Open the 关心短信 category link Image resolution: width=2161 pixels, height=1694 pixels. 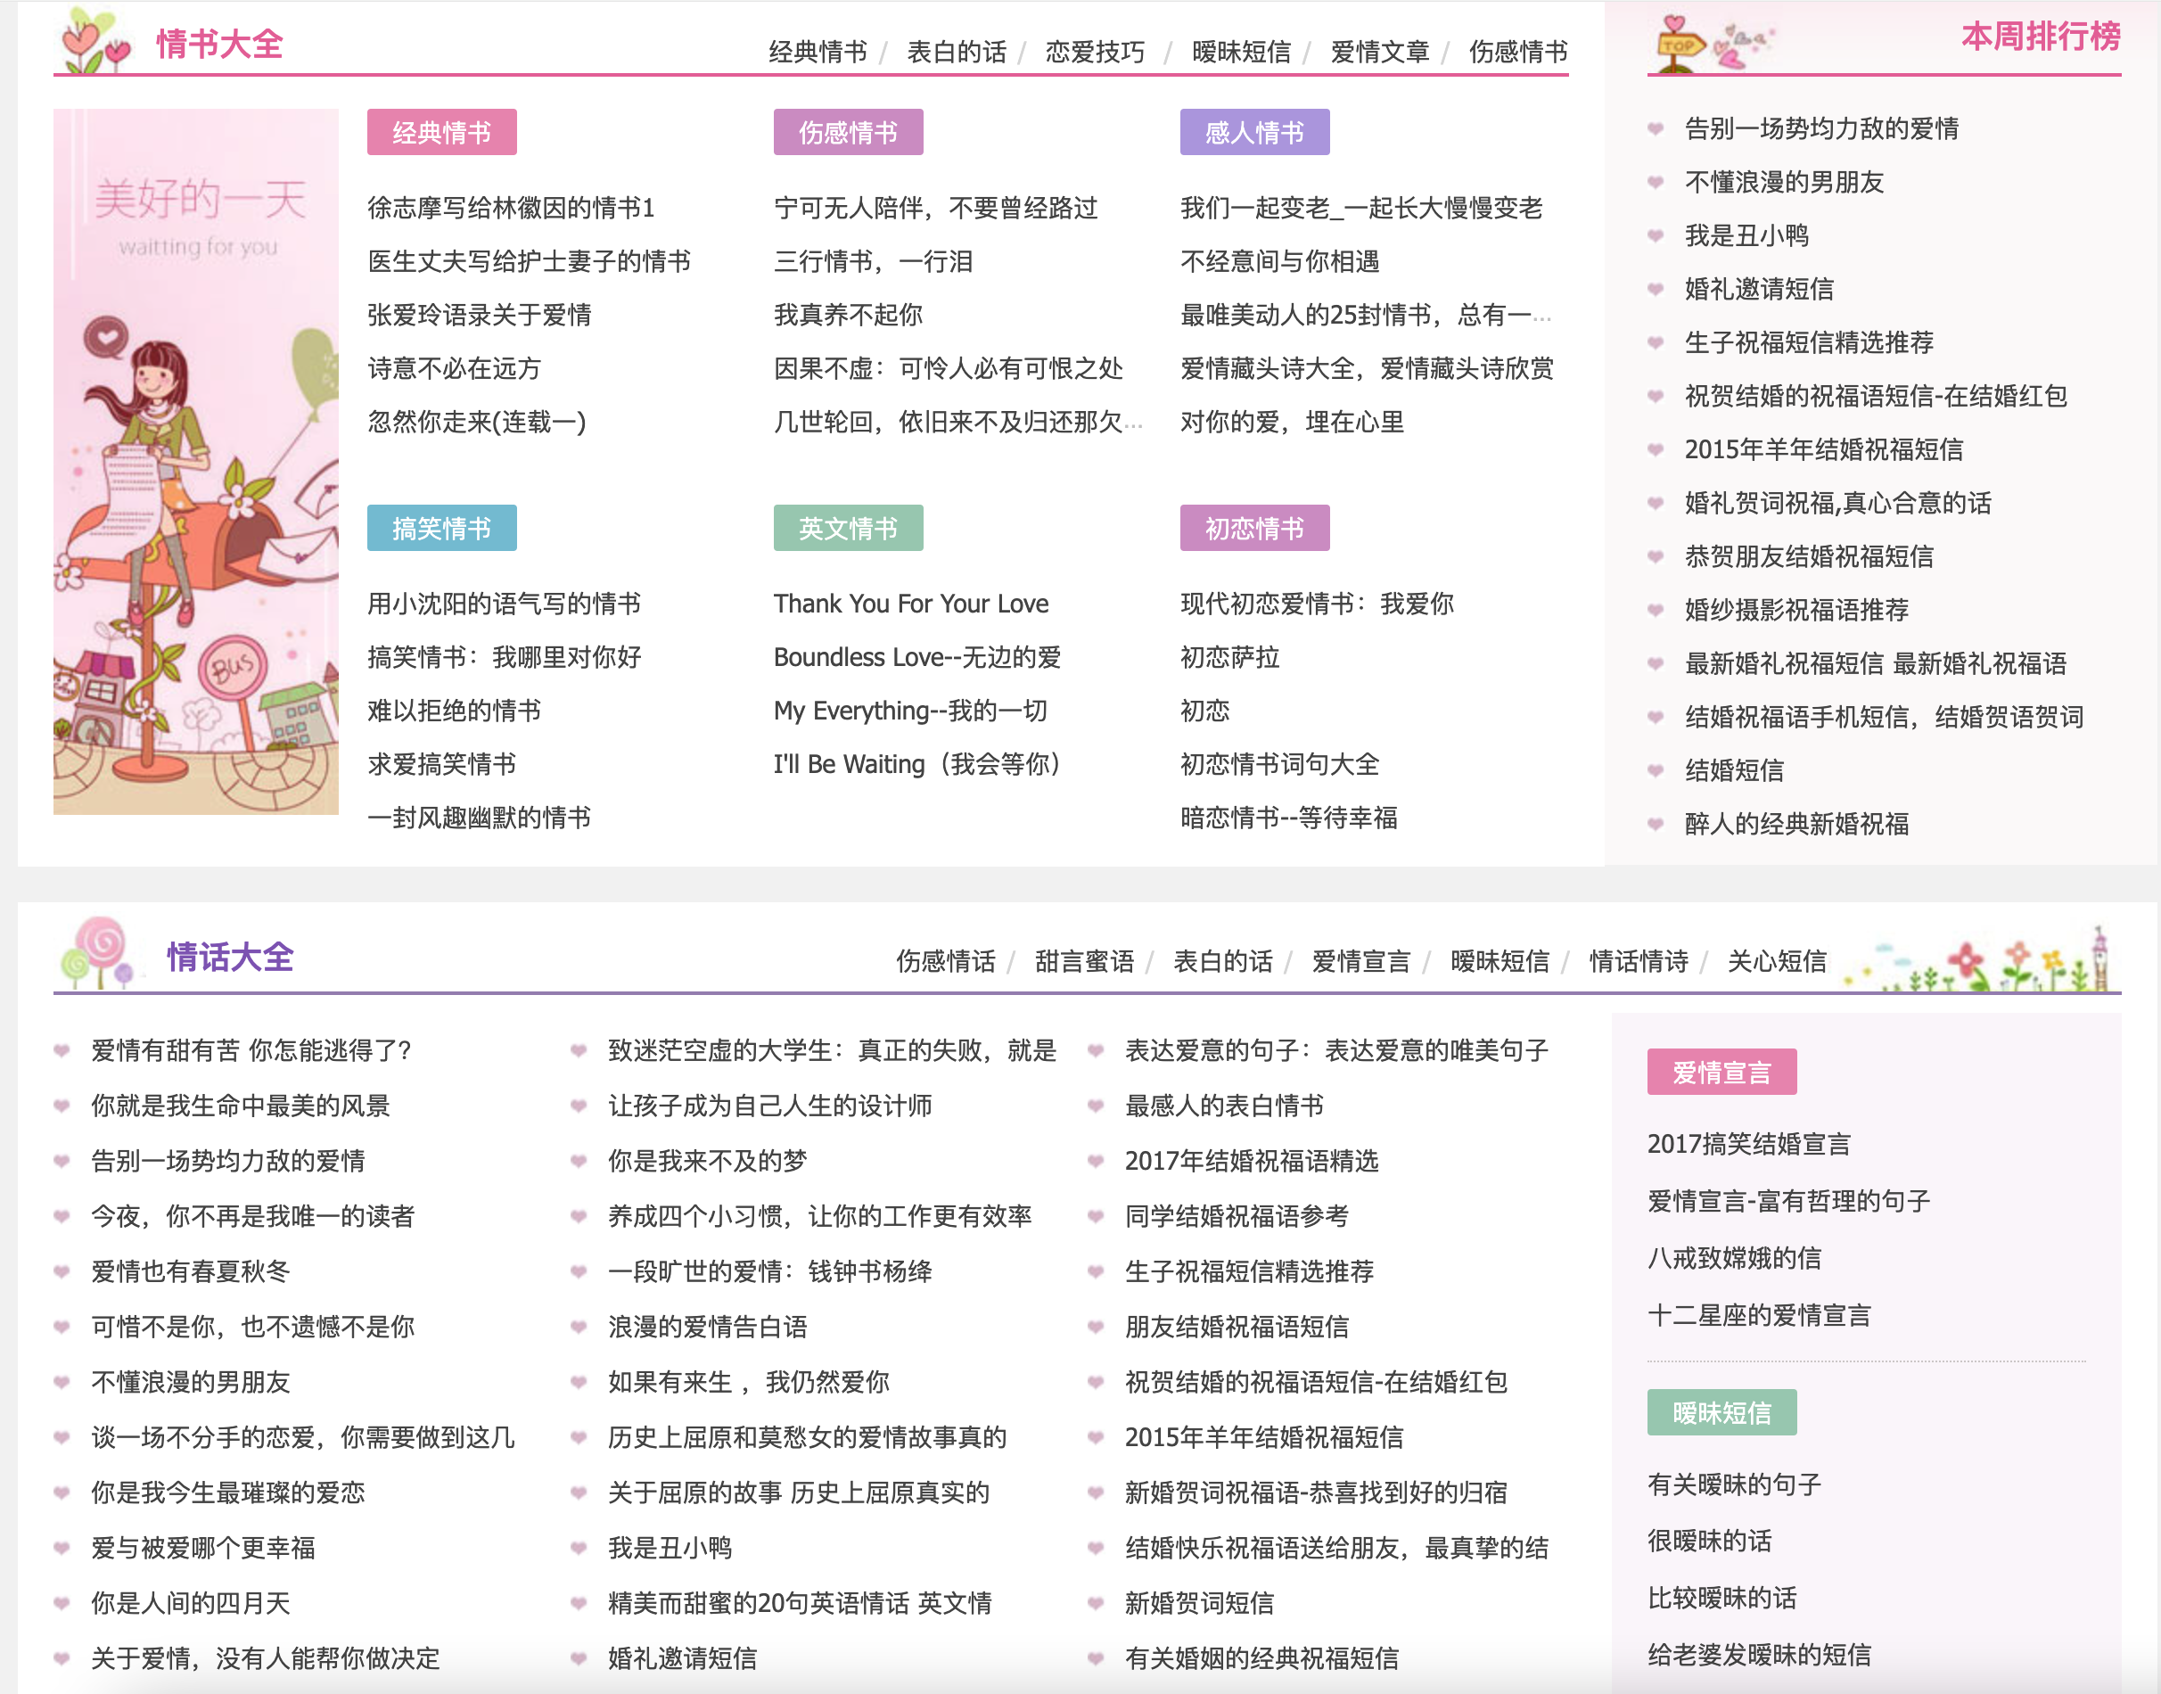(x=1777, y=961)
